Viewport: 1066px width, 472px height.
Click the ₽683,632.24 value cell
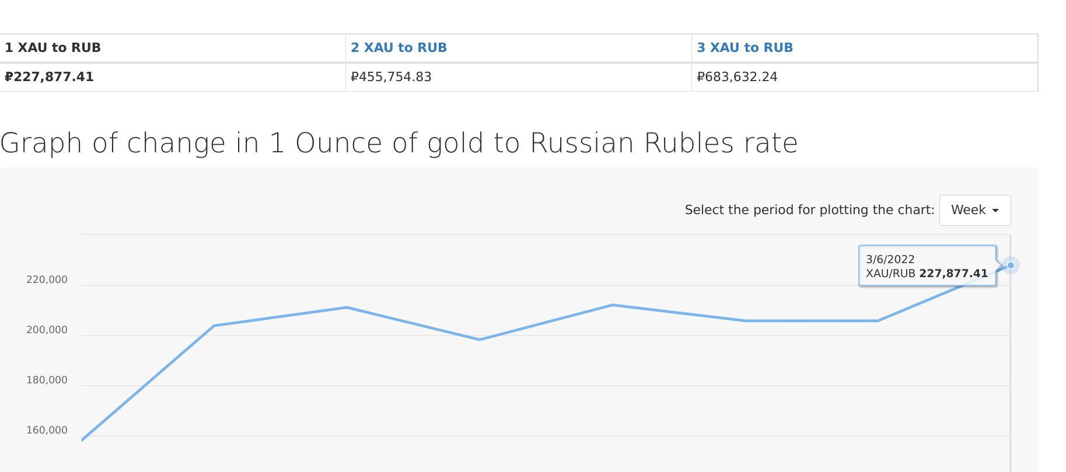(737, 77)
